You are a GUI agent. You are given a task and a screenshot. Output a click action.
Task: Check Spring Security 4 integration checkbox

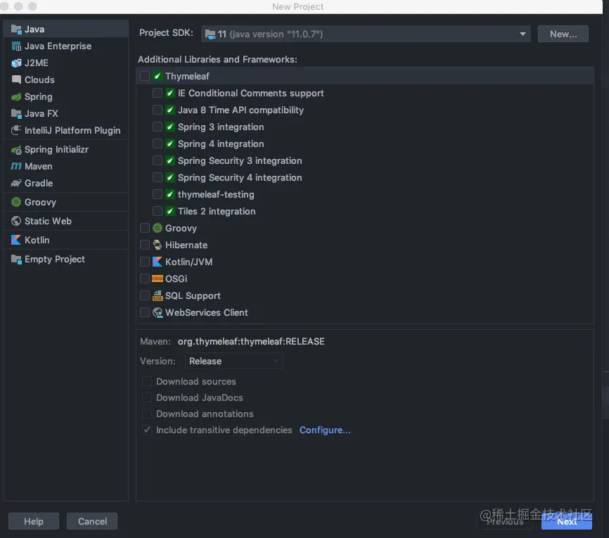click(158, 177)
